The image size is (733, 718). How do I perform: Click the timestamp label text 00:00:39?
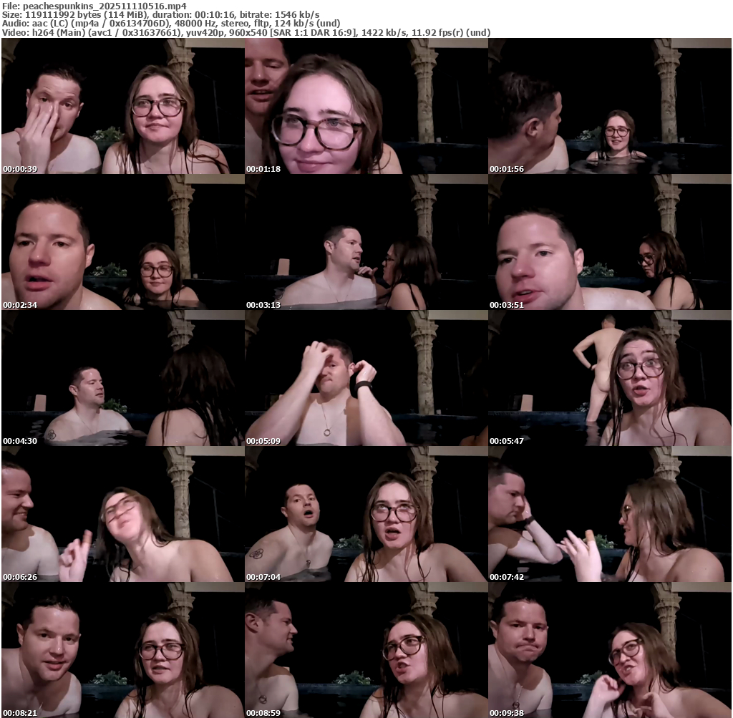pyautogui.click(x=20, y=169)
